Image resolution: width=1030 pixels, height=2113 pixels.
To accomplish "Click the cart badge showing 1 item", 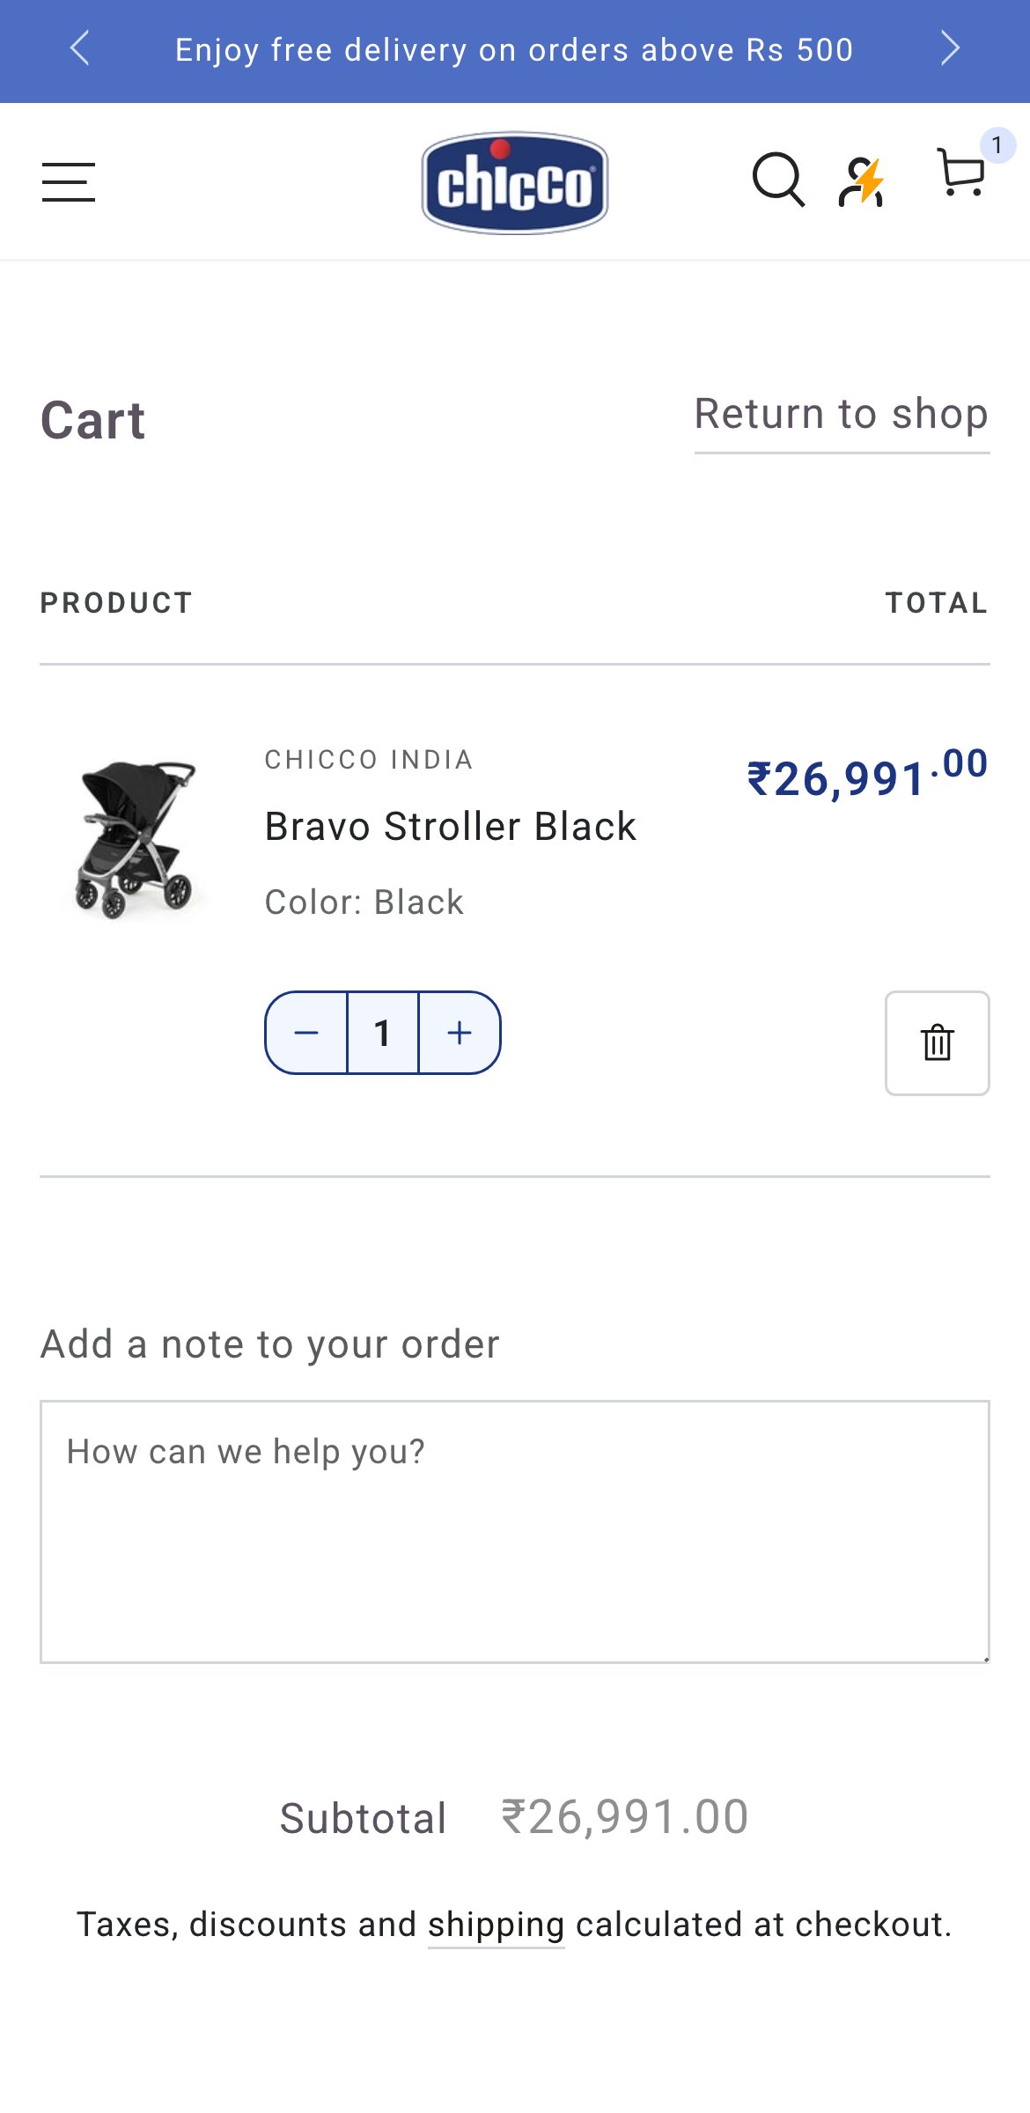I will click(996, 144).
